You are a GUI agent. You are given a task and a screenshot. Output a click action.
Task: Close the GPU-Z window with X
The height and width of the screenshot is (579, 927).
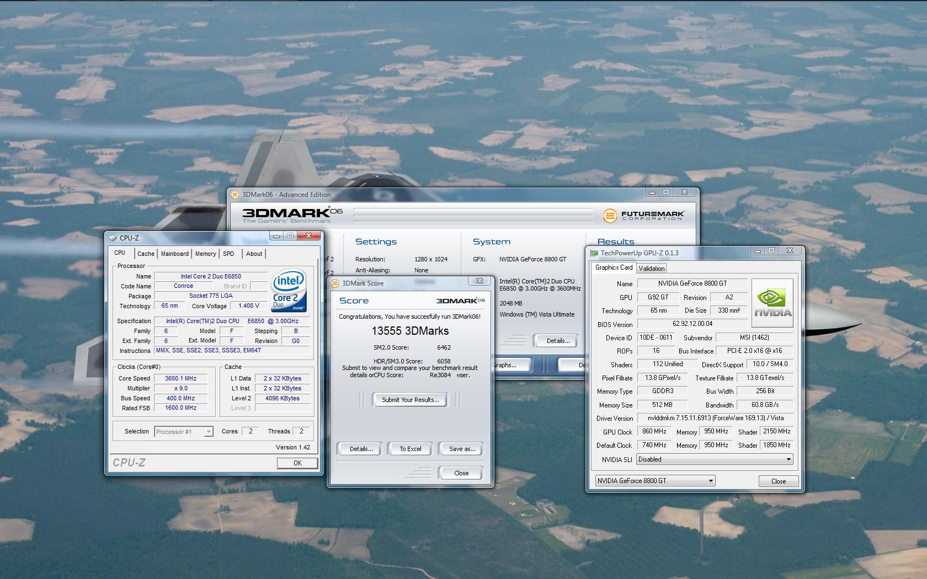tap(790, 250)
